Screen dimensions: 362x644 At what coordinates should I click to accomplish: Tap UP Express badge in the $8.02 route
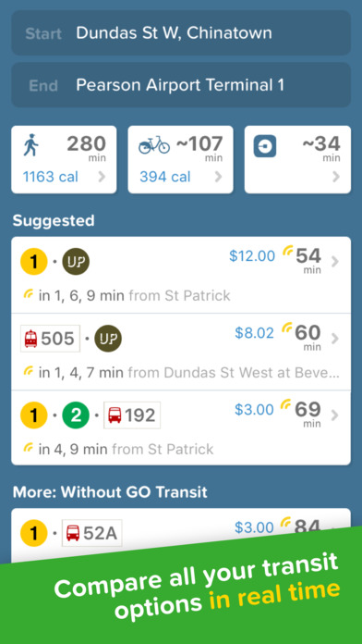108,339
